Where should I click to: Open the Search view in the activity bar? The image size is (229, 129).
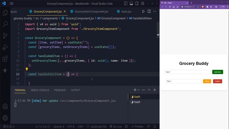point(5,24)
